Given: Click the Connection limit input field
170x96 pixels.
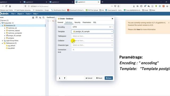Looking at the screenshot, I should 92,50.
